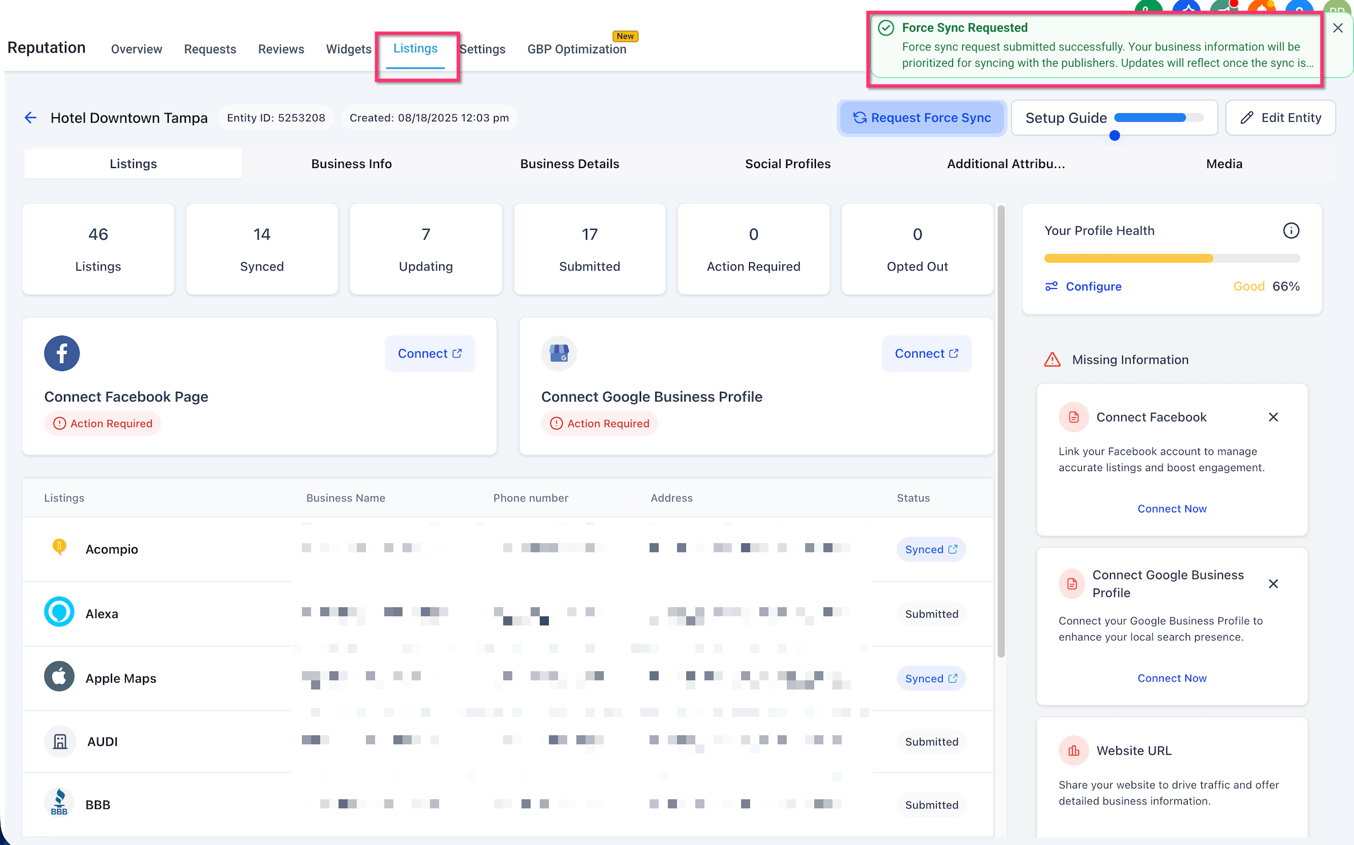
Task: Click Connect on the Facebook Page card
Action: click(429, 353)
